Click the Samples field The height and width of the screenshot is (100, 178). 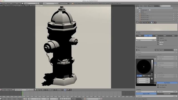pos(146,92)
